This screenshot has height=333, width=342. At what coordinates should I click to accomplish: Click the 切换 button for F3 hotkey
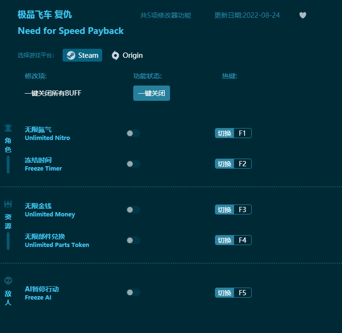224,209
